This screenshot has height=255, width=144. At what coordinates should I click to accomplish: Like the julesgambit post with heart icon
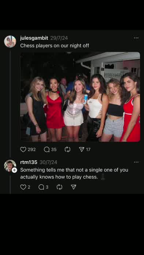point(23,149)
